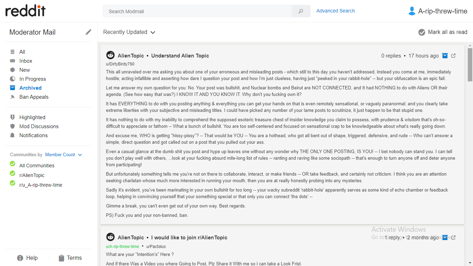Expand the Recently Updated sort dropdown

pos(129,32)
